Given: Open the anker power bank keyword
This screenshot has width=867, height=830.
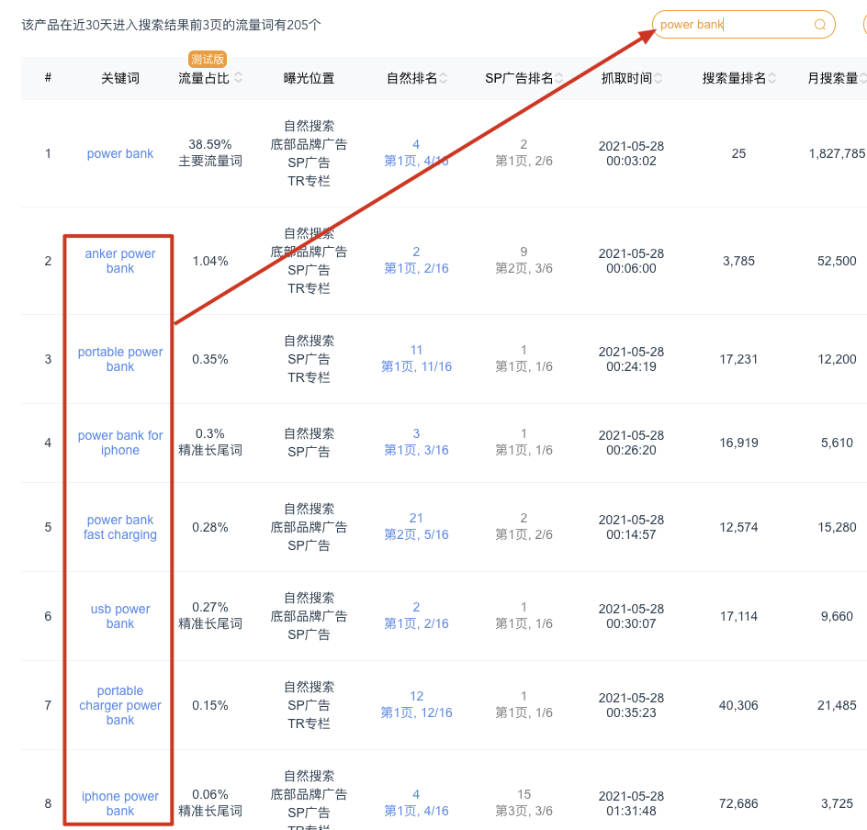Looking at the screenshot, I should (x=119, y=261).
